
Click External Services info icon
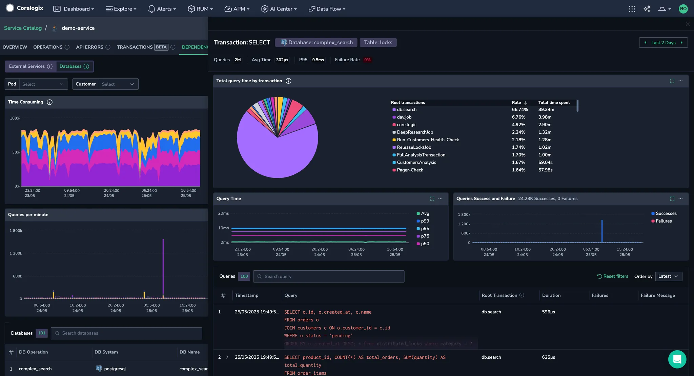50,66
